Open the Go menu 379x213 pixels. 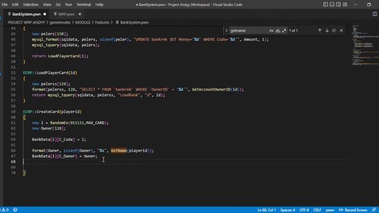coord(58,5)
